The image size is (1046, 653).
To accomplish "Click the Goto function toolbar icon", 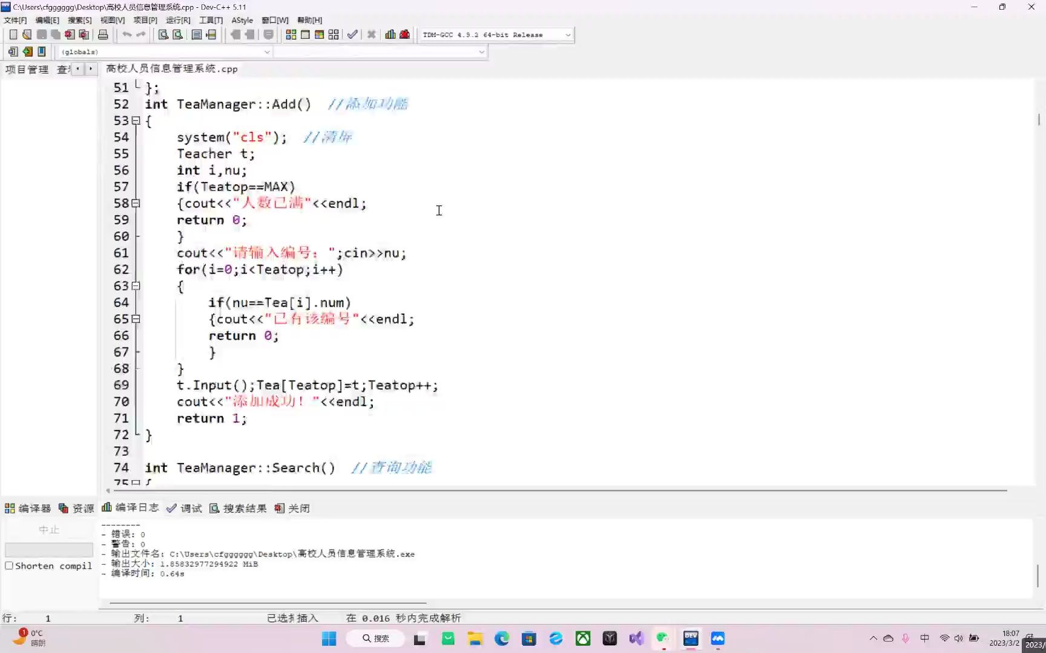I will click(197, 34).
